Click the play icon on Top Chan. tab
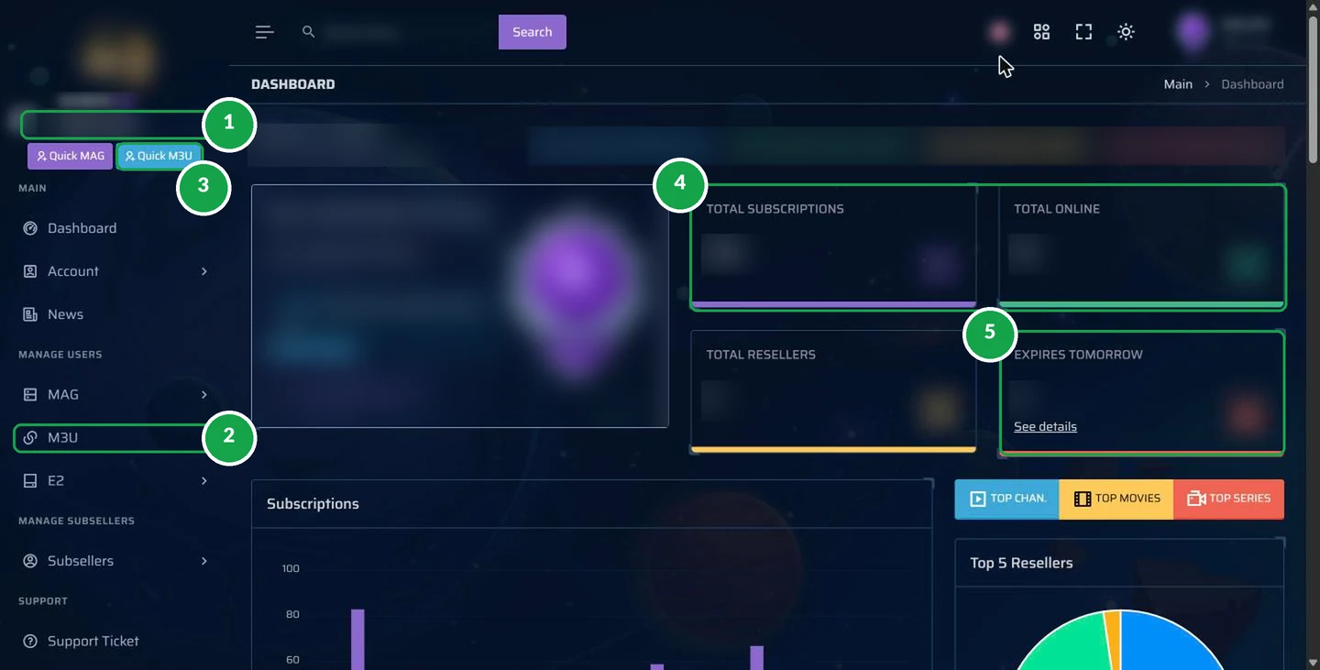 pyautogui.click(x=978, y=499)
